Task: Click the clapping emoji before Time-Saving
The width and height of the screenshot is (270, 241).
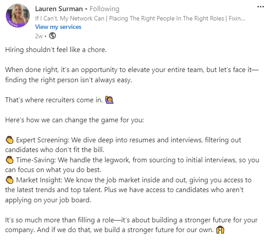Action: [9, 160]
